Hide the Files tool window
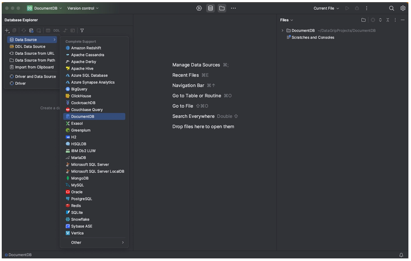411x261 pixels. point(402,20)
